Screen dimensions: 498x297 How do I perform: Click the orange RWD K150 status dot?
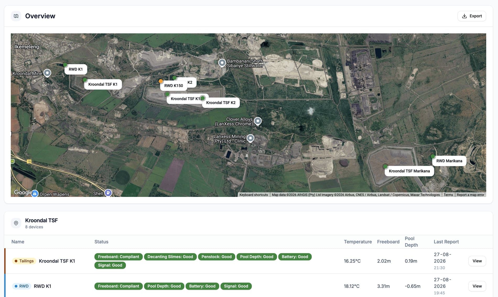point(161,81)
